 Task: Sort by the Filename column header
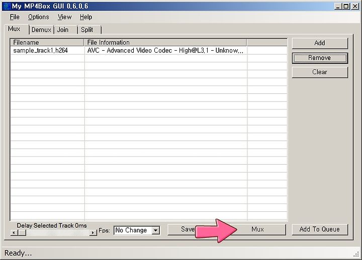[x=47, y=42]
